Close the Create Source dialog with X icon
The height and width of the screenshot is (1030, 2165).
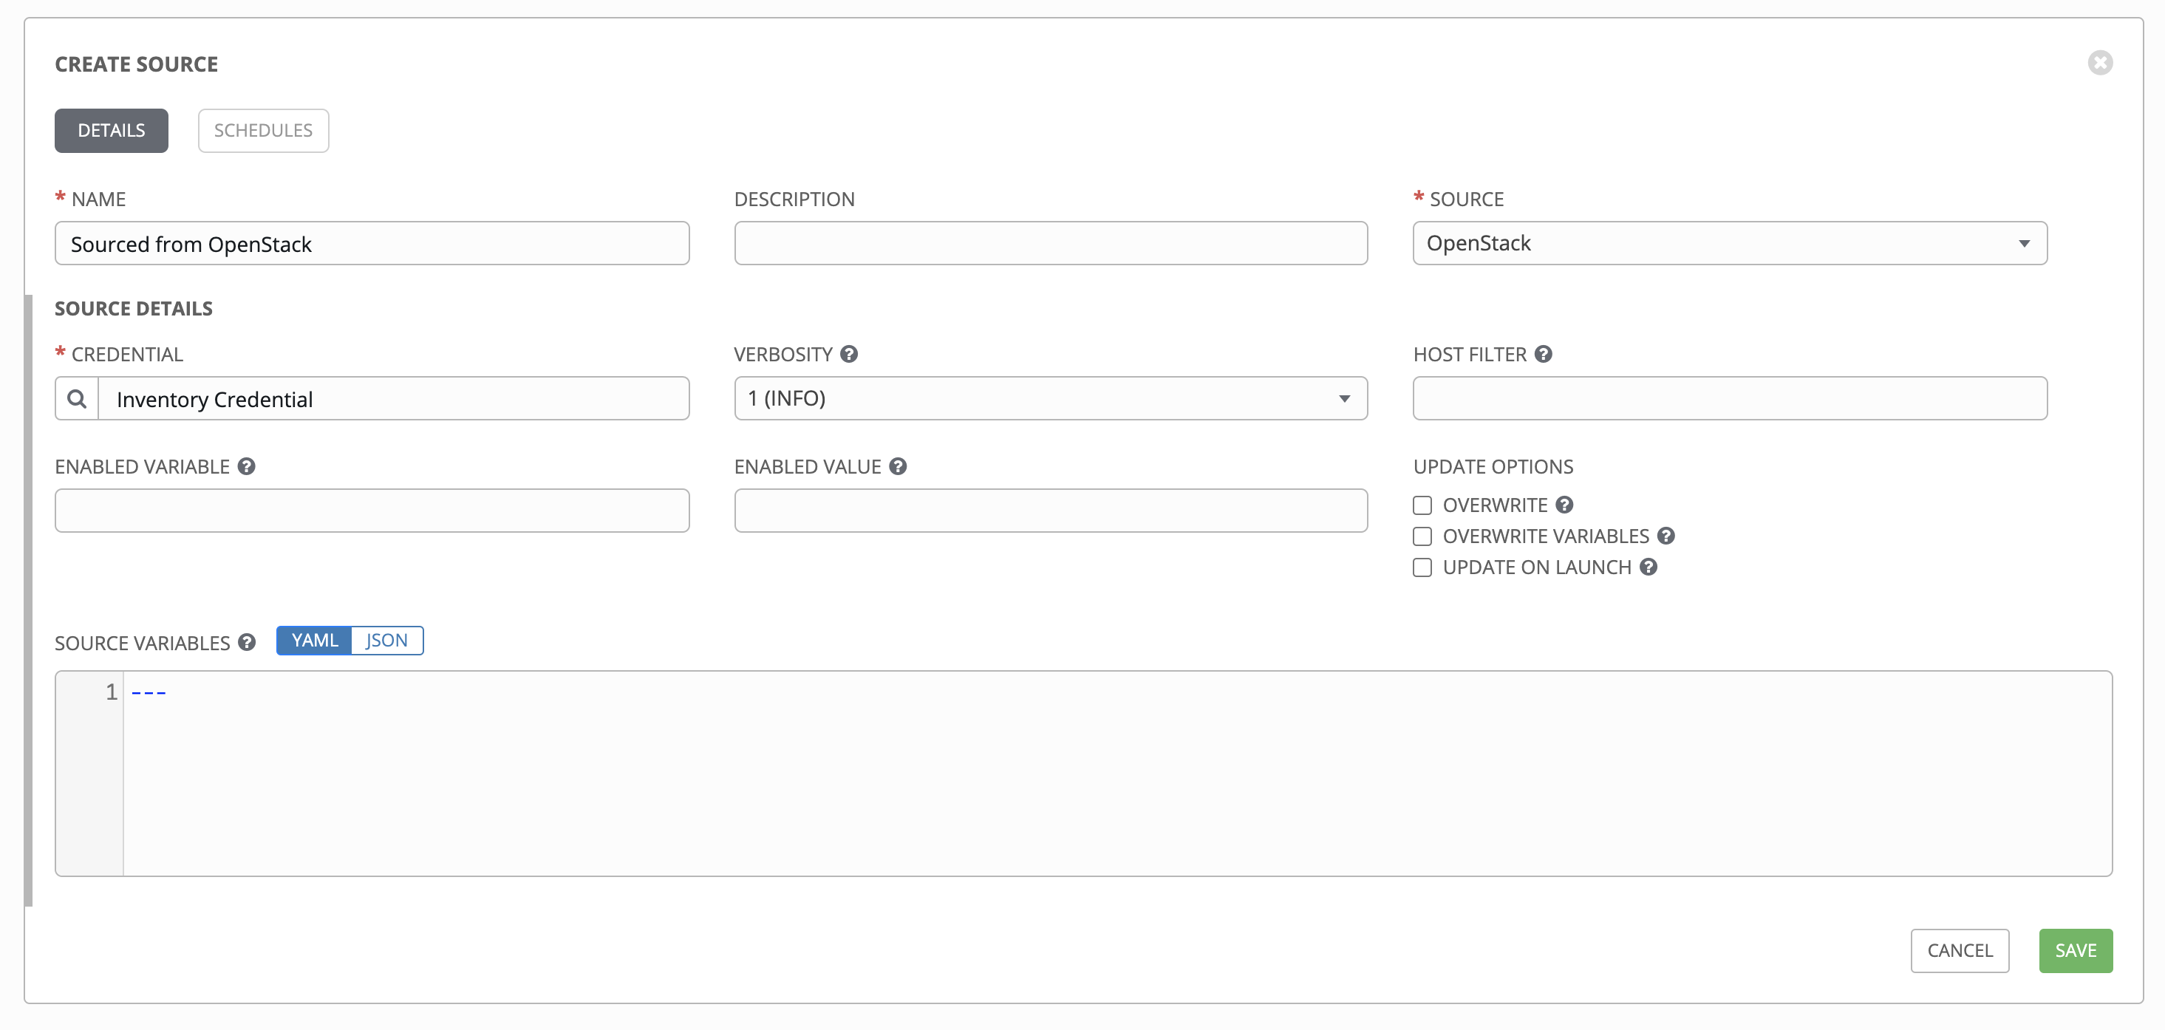coord(2099,63)
